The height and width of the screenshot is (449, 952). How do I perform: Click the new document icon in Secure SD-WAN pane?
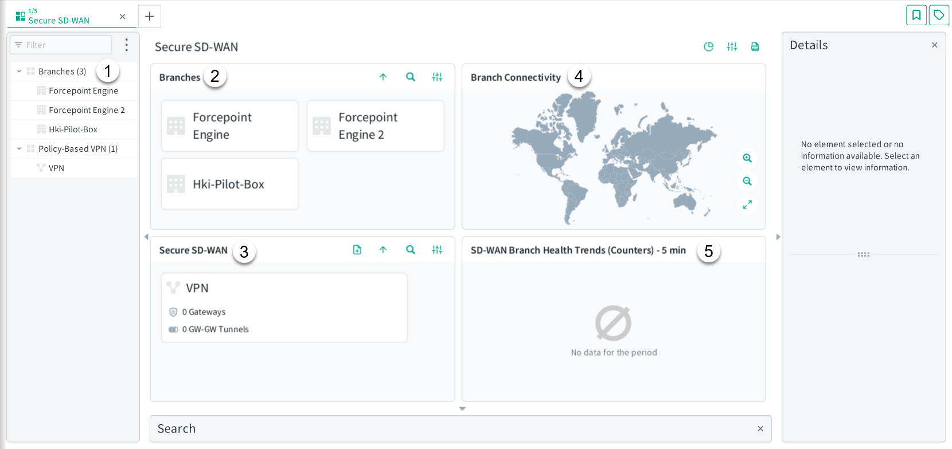[357, 250]
